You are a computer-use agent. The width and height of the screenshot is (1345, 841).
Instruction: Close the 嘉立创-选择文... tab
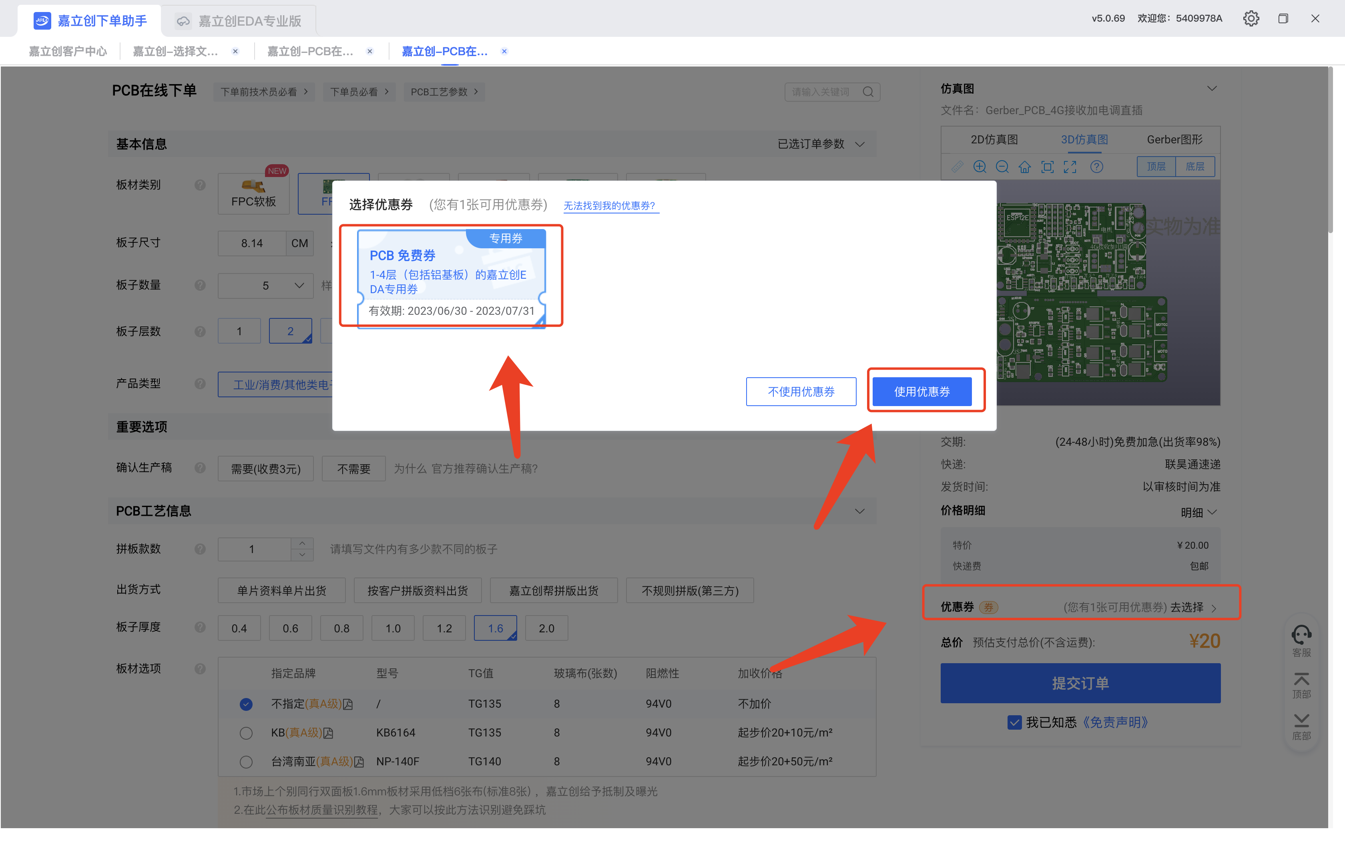235,51
